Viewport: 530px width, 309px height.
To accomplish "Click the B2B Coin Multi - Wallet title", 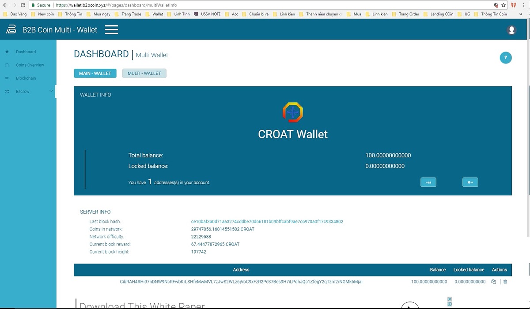I will [60, 30].
